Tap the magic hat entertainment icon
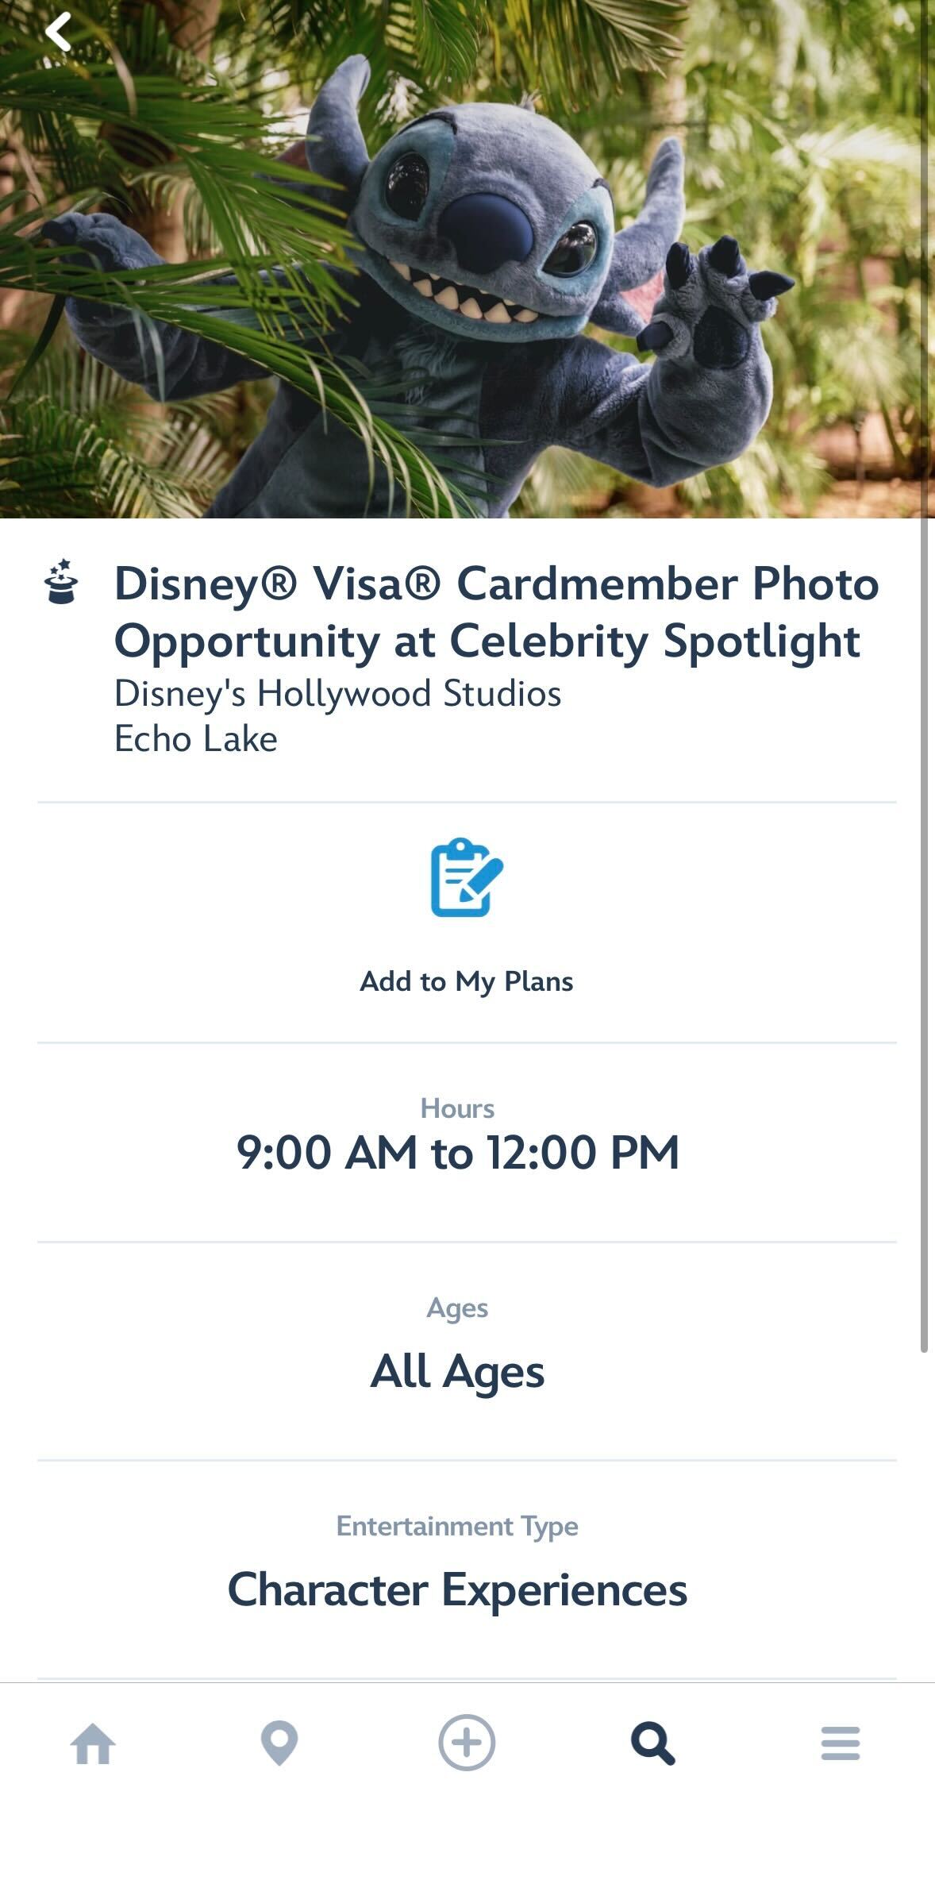This screenshot has height=1880, width=935. pos(61,582)
